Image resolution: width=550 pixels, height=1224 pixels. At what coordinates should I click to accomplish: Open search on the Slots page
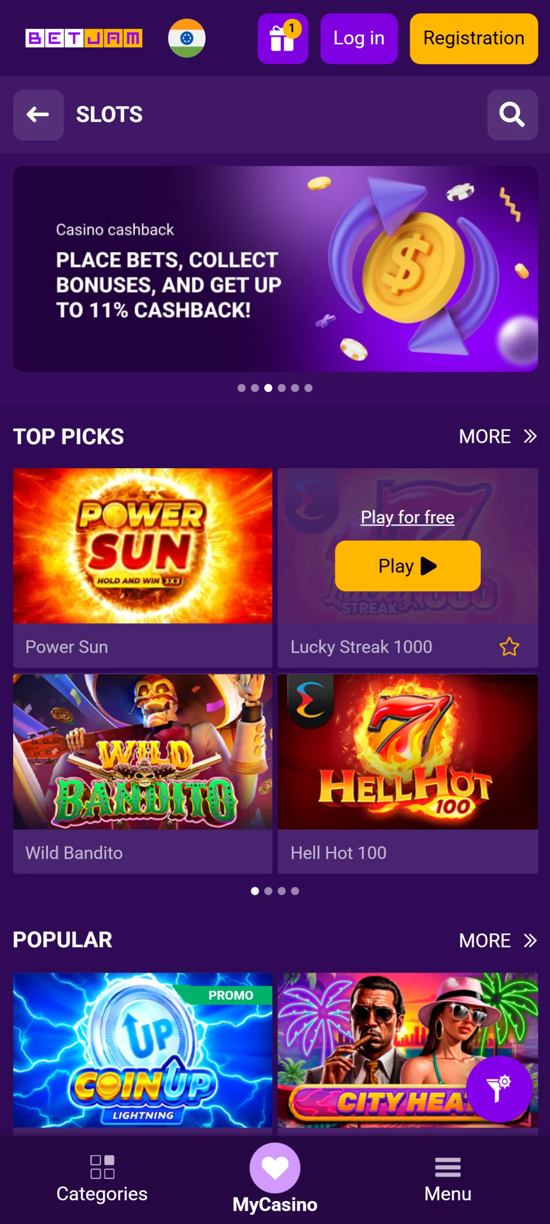tap(512, 115)
